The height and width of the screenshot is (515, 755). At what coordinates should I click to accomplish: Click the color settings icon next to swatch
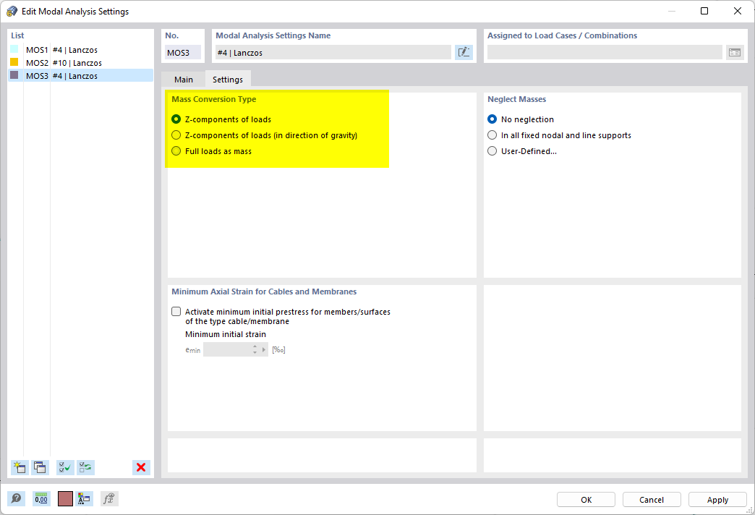[x=84, y=498]
